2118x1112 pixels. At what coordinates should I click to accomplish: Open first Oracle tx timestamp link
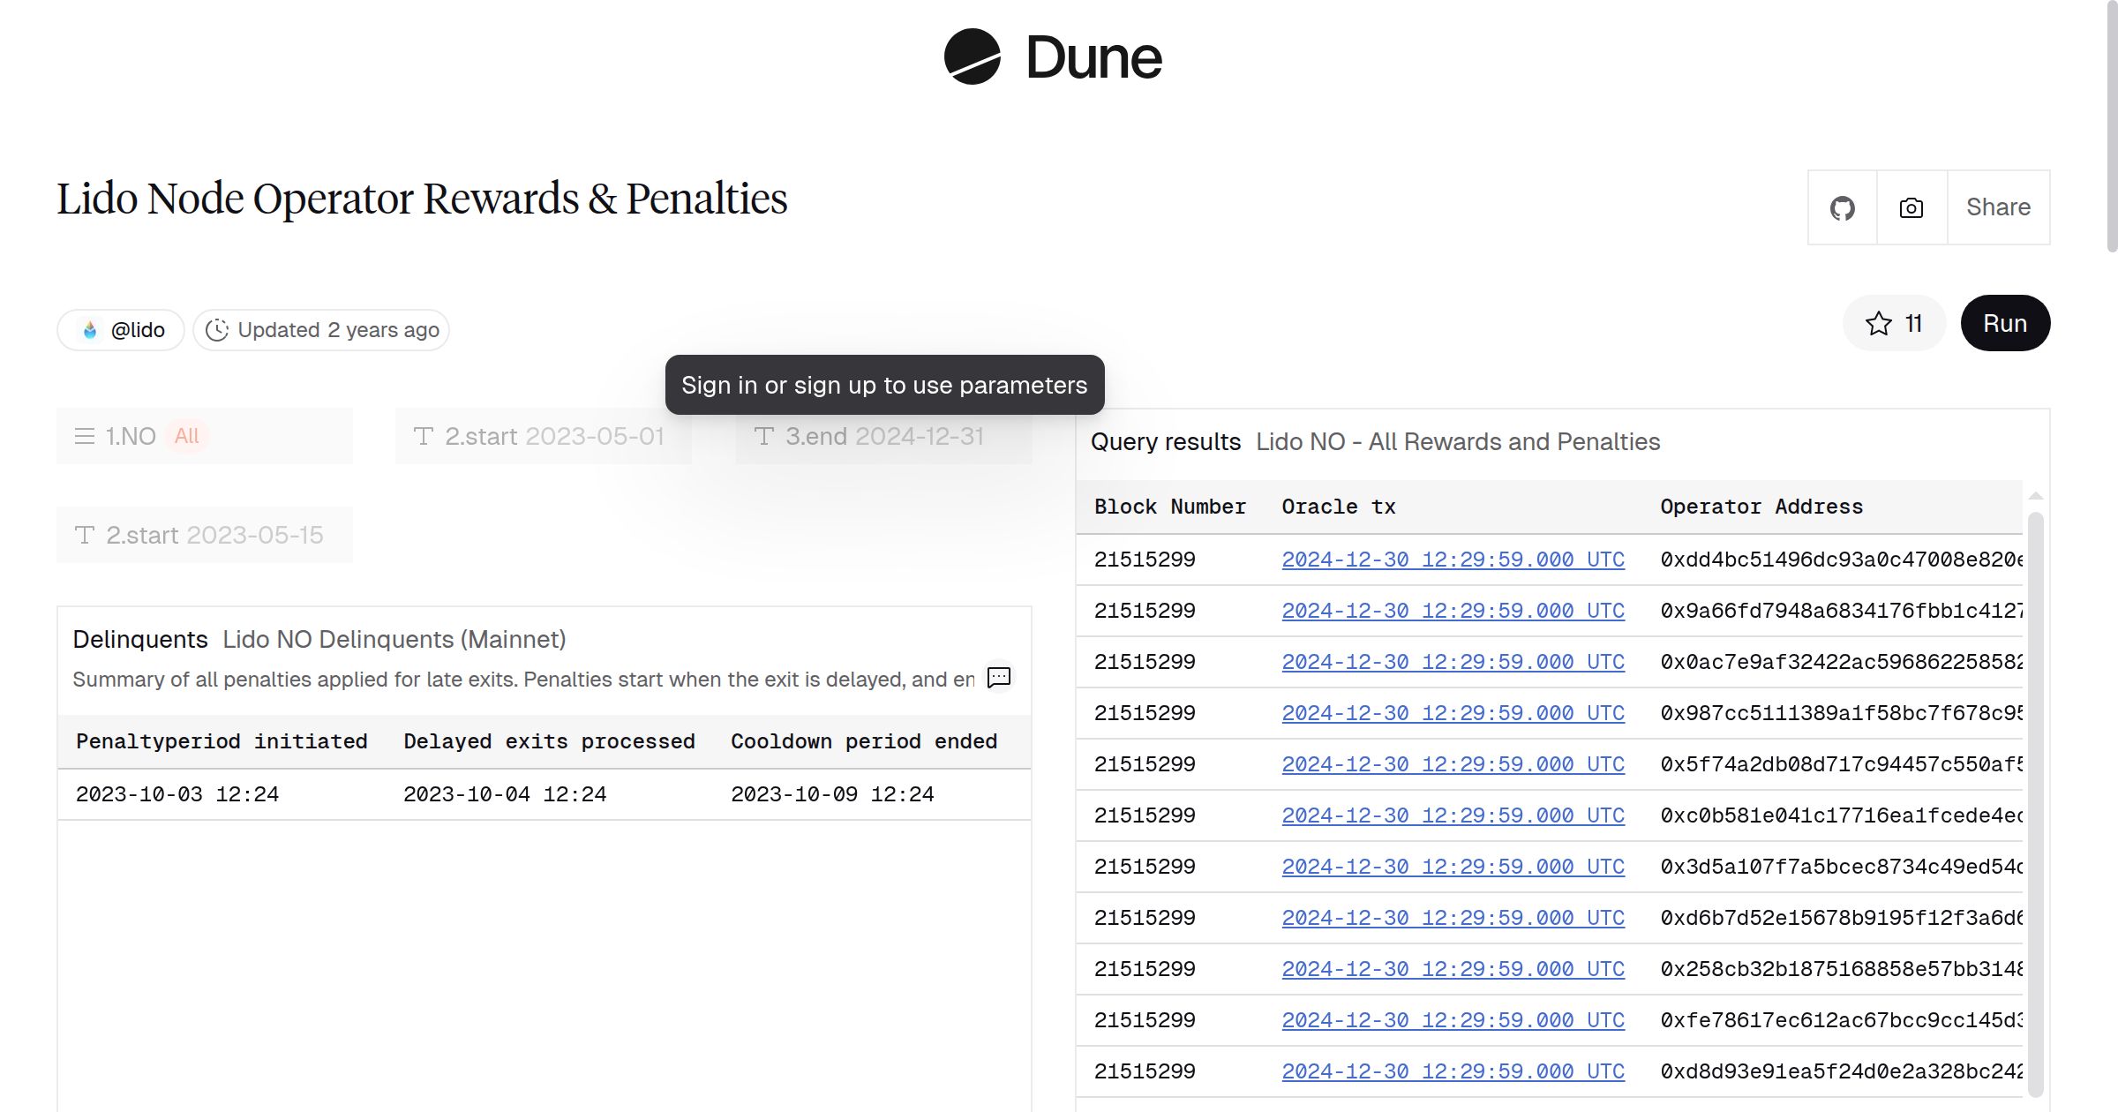coord(1453,560)
